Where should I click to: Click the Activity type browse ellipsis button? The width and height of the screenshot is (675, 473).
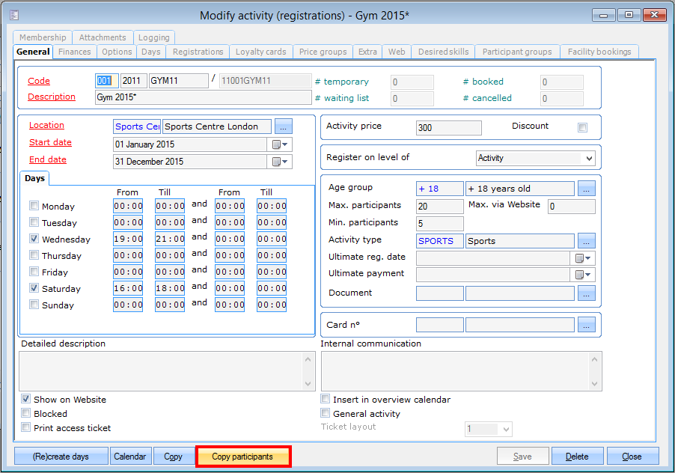(586, 241)
